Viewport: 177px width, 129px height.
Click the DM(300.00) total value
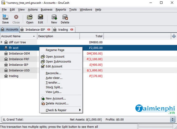(94, 54)
